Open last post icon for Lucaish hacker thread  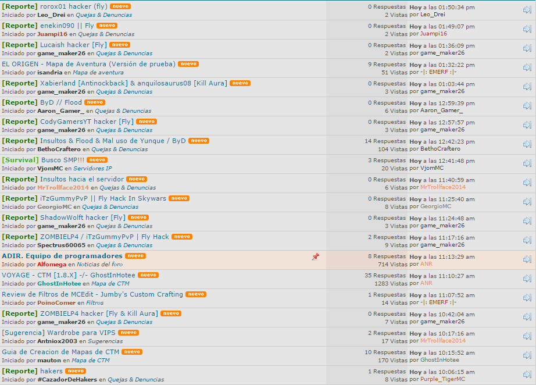[527, 48]
